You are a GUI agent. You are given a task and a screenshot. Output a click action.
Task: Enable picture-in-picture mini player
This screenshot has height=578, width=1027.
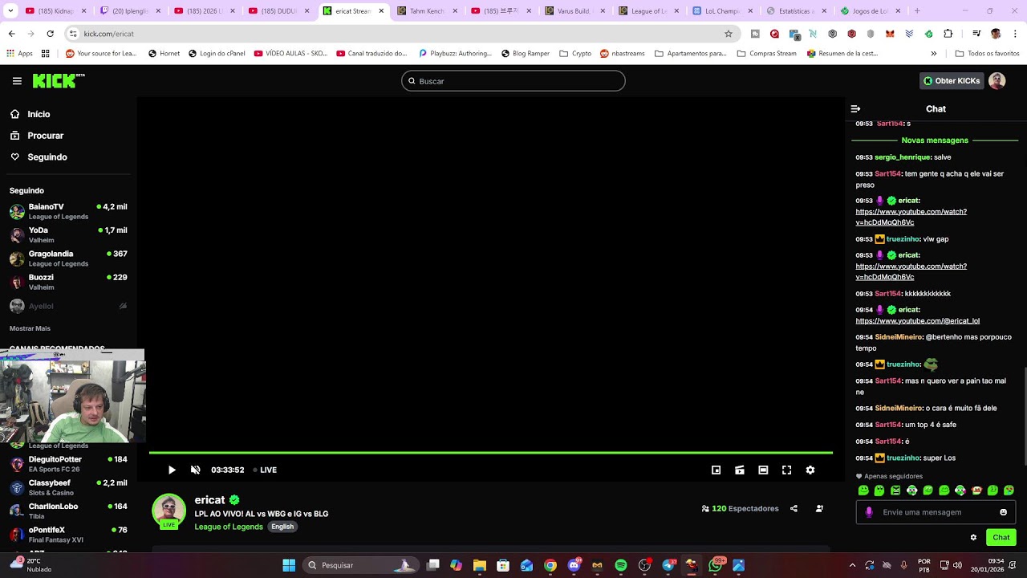click(x=716, y=470)
